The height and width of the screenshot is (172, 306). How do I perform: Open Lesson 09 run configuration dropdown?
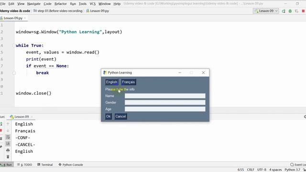click(266, 11)
